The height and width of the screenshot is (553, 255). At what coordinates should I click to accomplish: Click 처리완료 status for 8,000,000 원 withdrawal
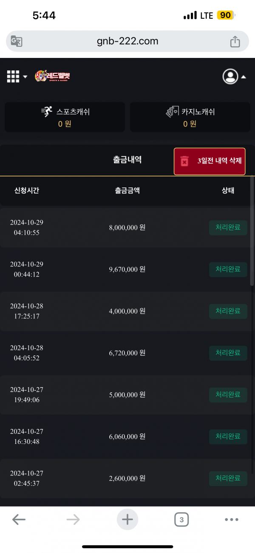pos(228,228)
